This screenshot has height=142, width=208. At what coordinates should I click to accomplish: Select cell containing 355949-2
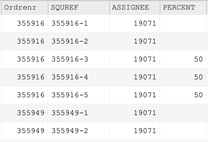coord(79,131)
